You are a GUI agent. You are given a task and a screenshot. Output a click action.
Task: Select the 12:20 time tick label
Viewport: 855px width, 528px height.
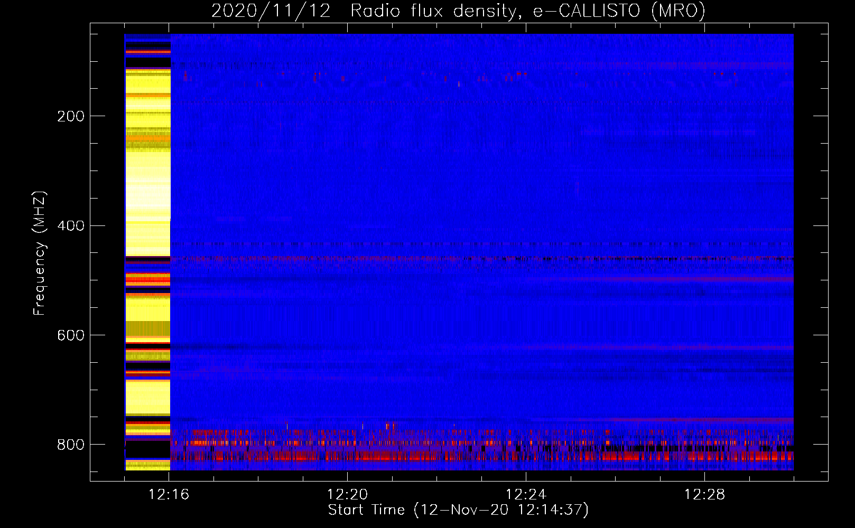point(348,495)
